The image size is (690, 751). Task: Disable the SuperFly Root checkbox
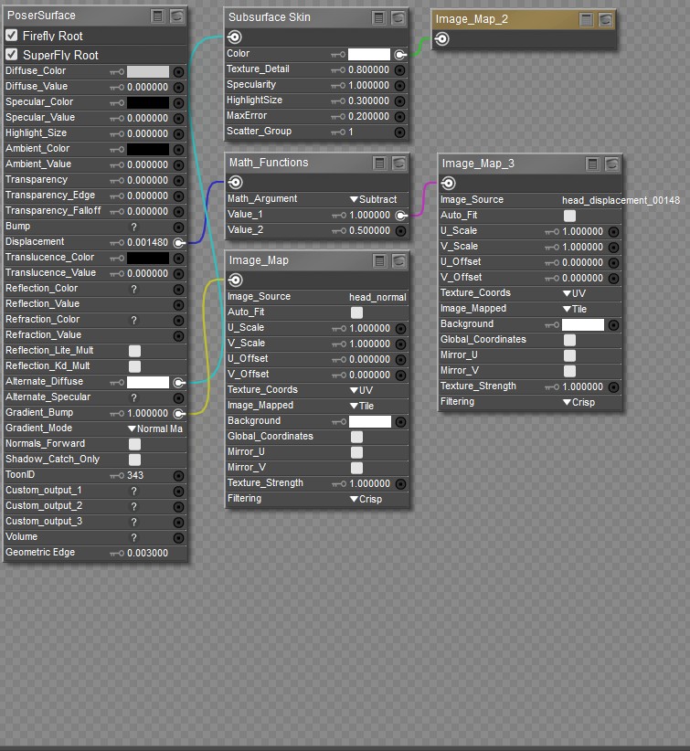[12, 55]
